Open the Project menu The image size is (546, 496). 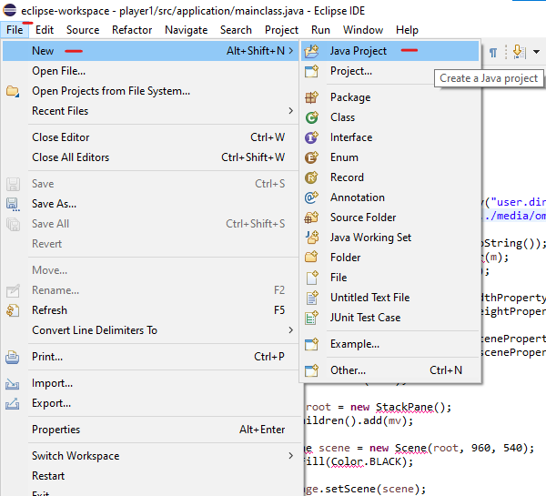281,30
